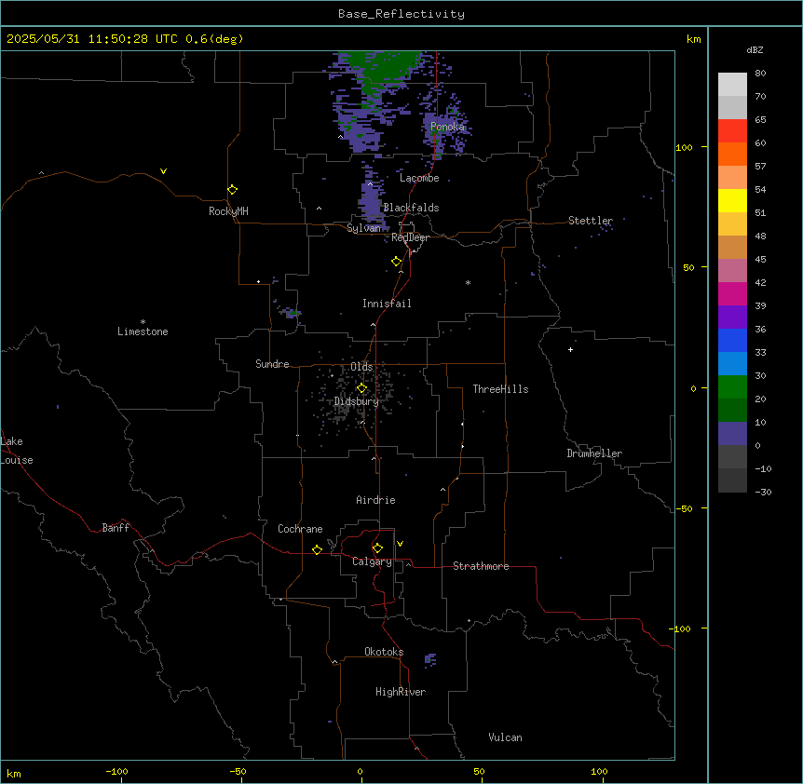Click the -50 tick on right axis

click(684, 508)
